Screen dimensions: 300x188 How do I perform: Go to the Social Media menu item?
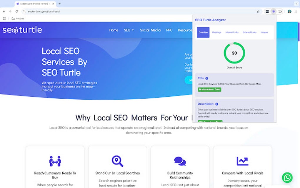pos(150,30)
